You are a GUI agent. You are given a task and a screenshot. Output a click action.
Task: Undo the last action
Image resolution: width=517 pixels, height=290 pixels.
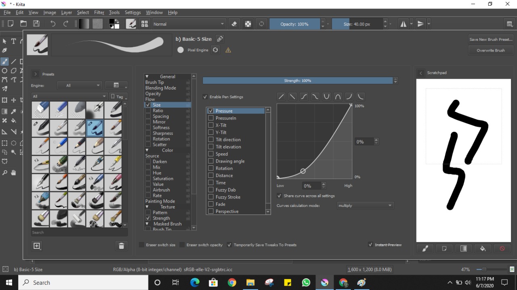pyautogui.click(x=53, y=24)
